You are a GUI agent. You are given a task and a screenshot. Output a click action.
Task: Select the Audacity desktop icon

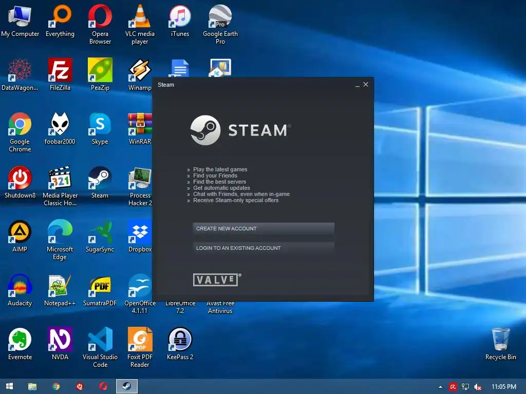tap(20, 290)
